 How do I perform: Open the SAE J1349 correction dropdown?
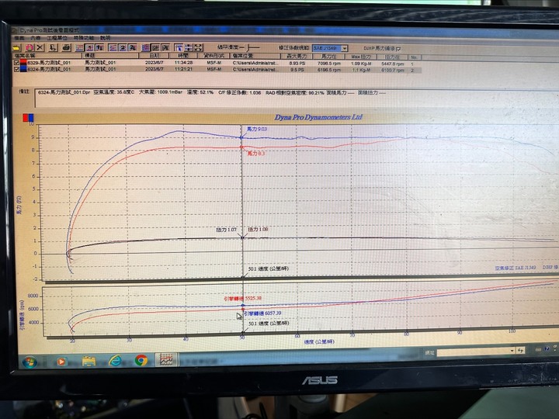click(345, 48)
